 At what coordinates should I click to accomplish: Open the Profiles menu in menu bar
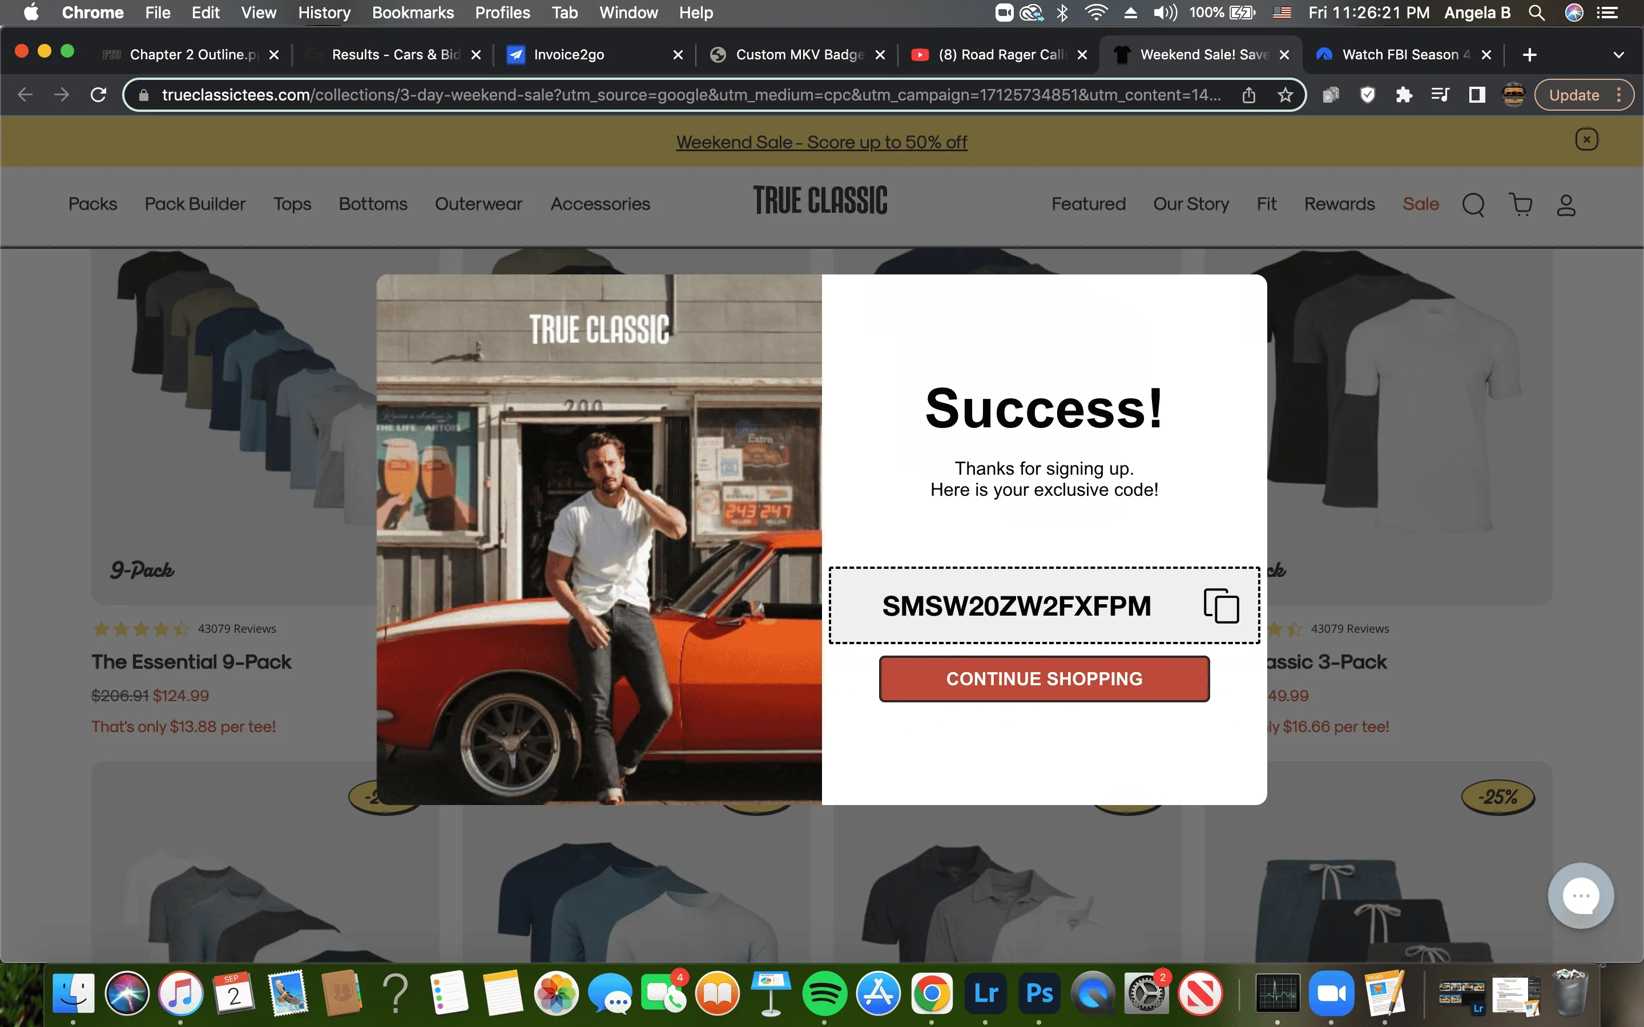502,12
